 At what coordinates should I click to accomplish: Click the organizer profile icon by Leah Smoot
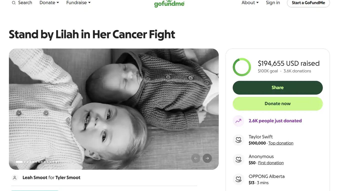(15, 178)
